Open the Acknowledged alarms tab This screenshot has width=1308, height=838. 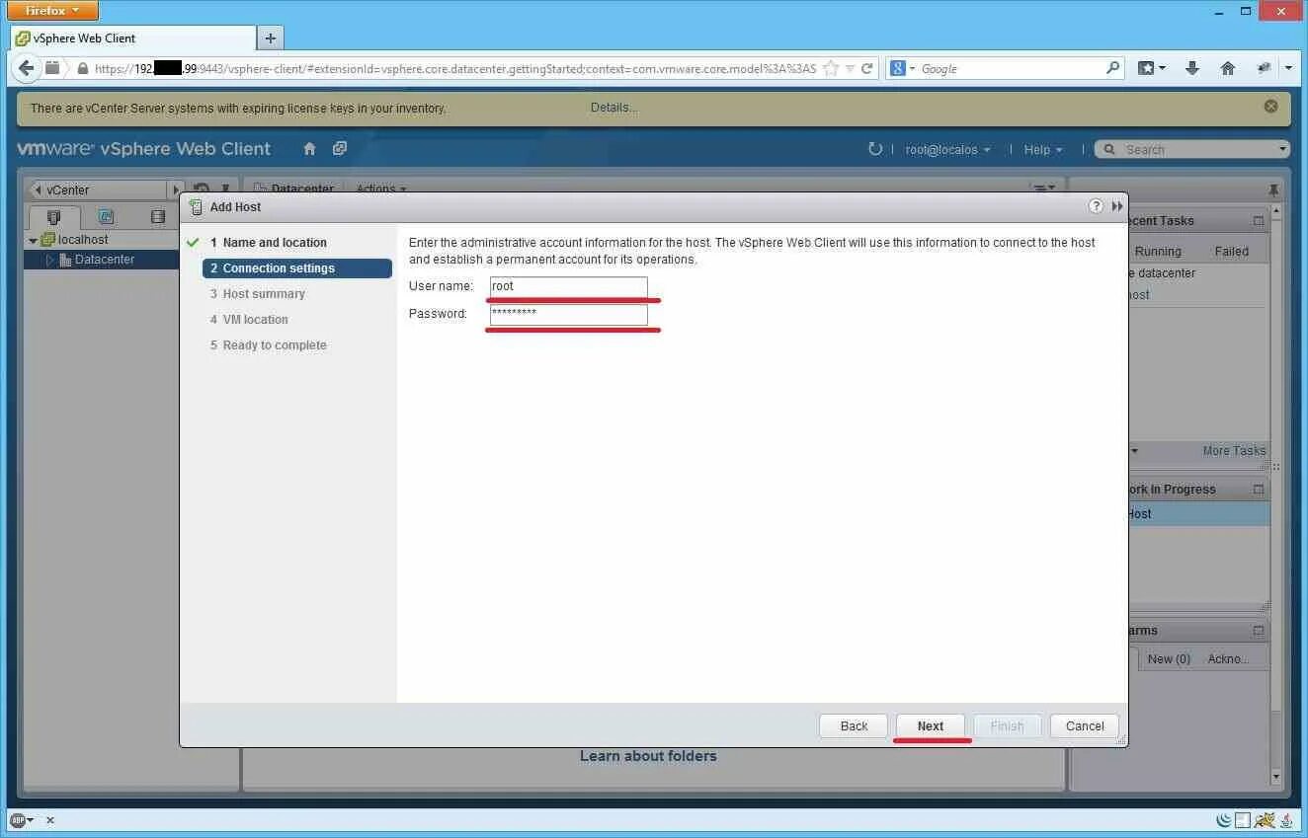(x=1228, y=659)
